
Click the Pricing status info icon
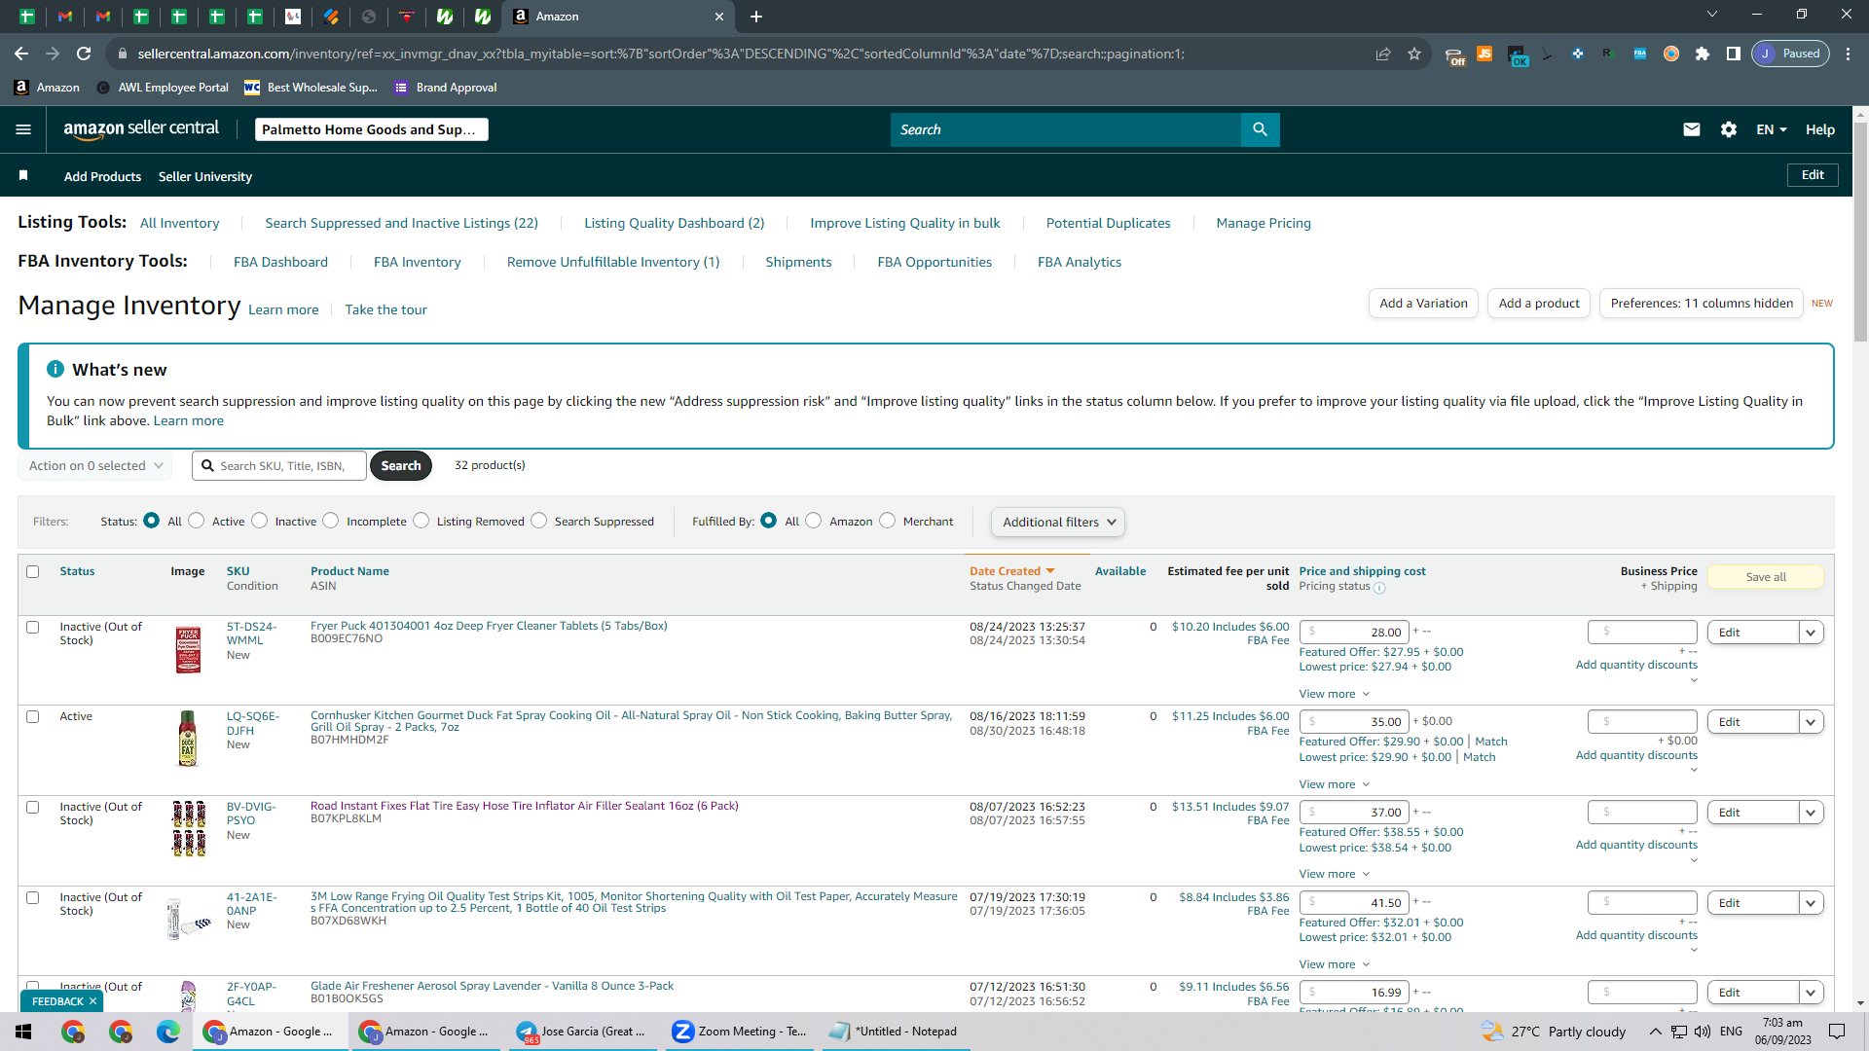click(1379, 587)
